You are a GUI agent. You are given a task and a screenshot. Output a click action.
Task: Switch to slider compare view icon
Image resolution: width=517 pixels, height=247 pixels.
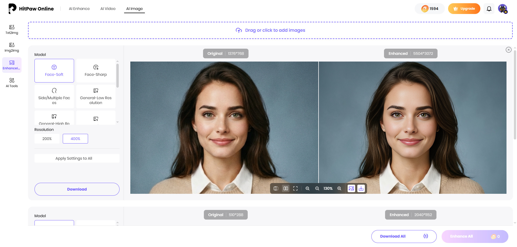click(x=276, y=188)
